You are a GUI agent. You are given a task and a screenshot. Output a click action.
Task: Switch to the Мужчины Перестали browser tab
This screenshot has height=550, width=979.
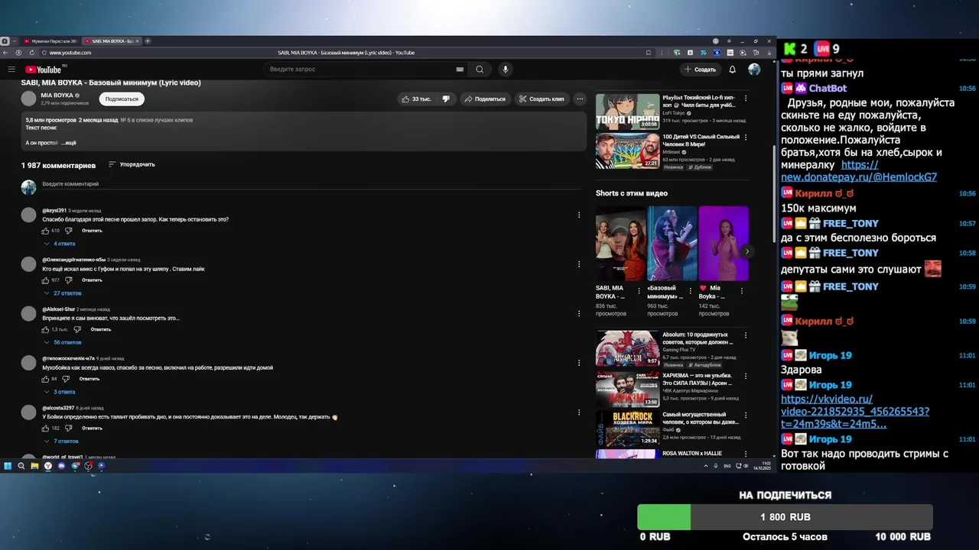(x=50, y=41)
